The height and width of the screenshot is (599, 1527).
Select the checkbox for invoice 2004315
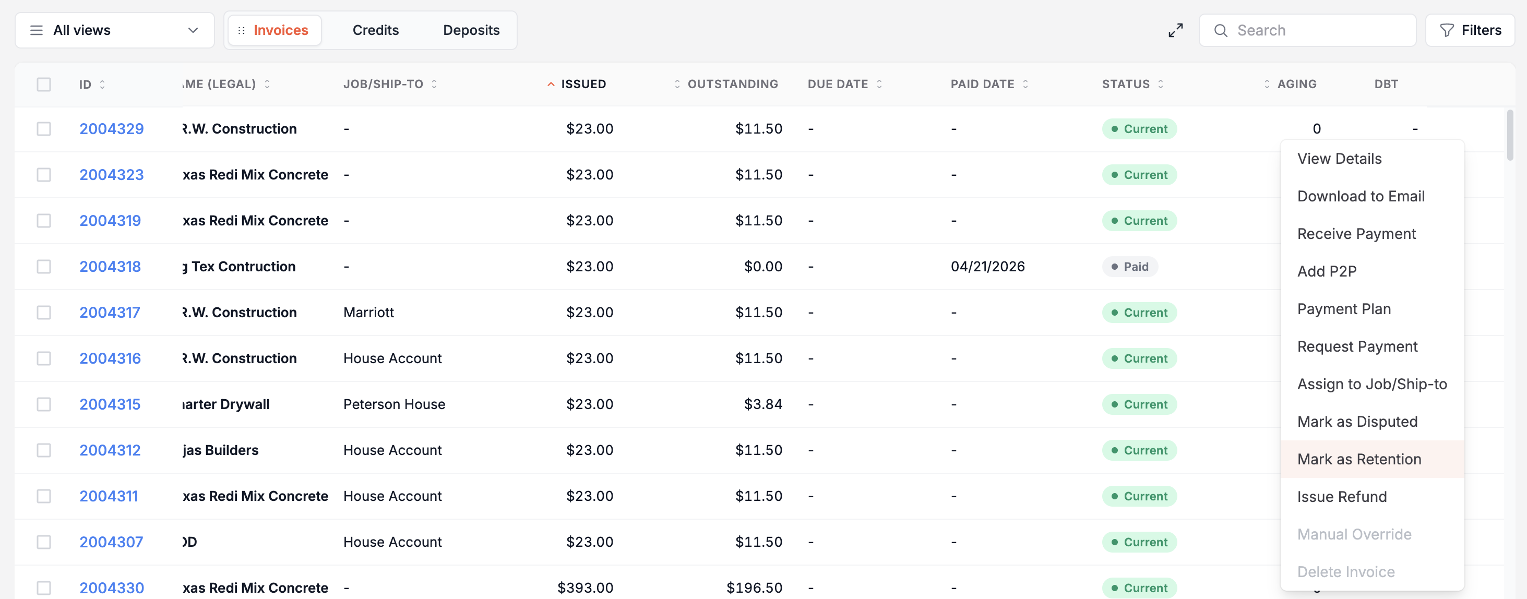click(x=44, y=404)
